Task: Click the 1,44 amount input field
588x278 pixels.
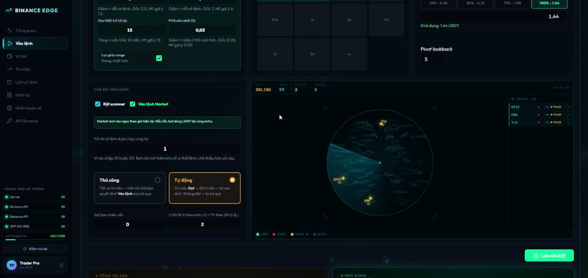Action: click(x=493, y=17)
